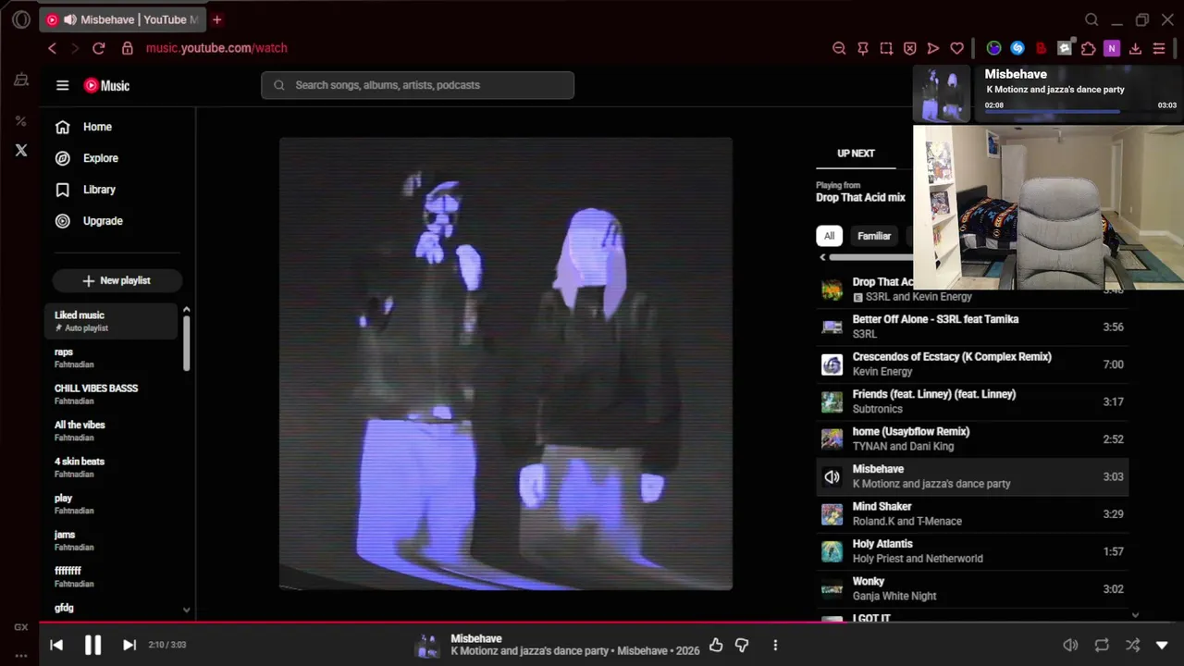
Task: Add page to bookmarks with heart icon
Action: (957, 48)
